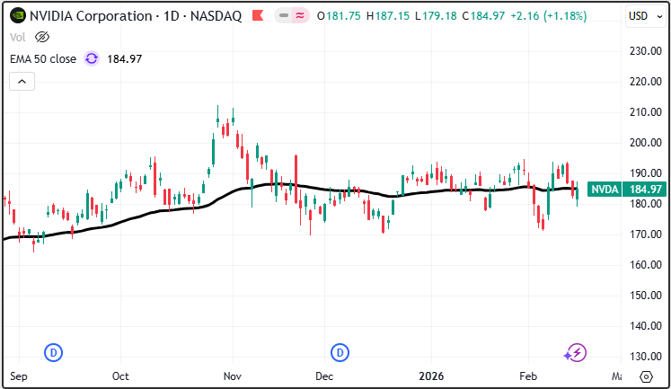This screenshot has width=671, height=389.
Task: Select the EMA 50 close indicator label
Action: [x=42, y=58]
